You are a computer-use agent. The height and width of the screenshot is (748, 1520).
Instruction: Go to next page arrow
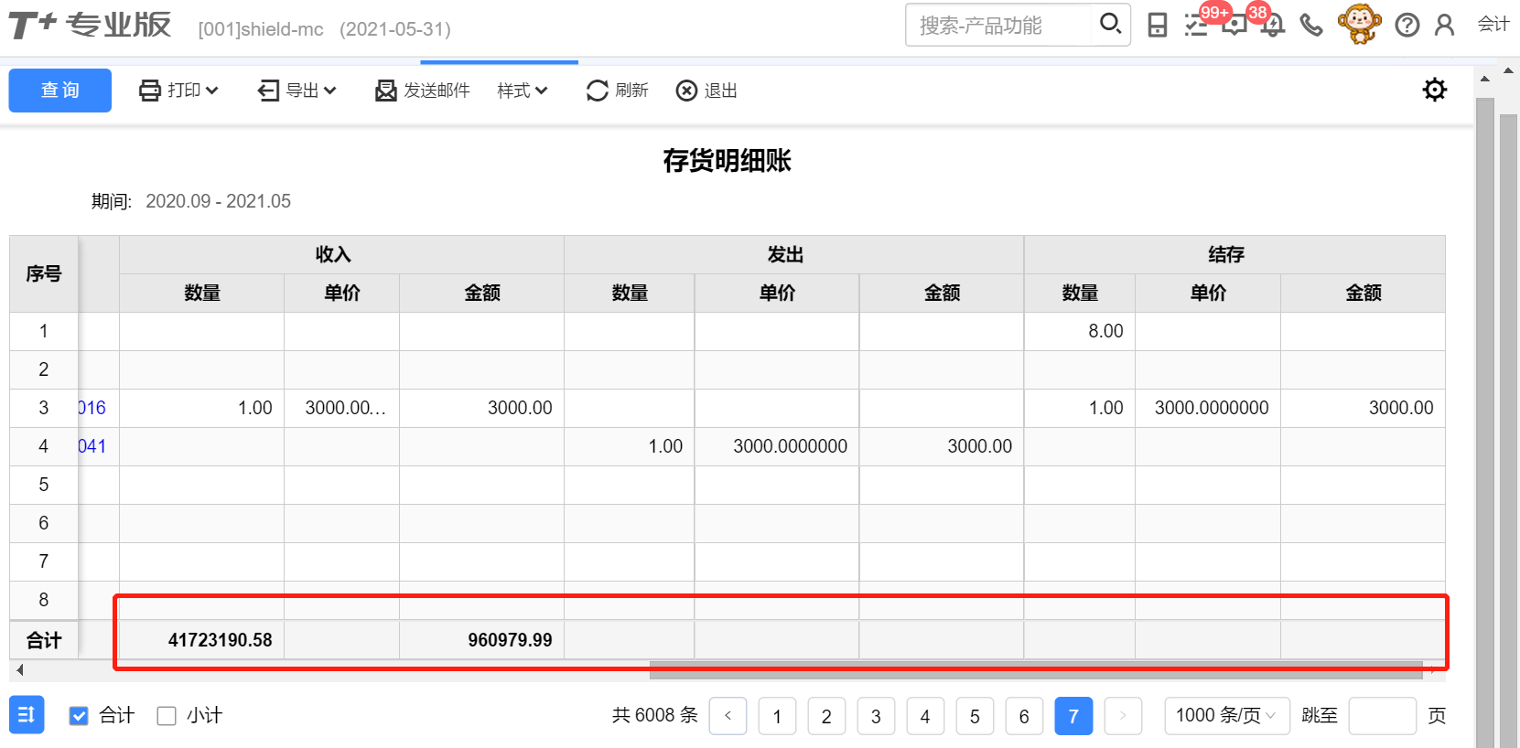click(x=1123, y=716)
